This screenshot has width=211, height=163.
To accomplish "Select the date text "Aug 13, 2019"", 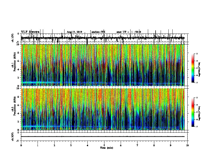I will pos(74,32).
